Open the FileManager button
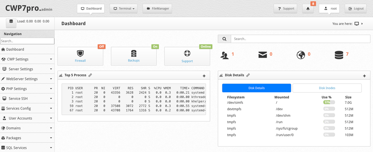The image size is (373, 152). (x=157, y=8)
